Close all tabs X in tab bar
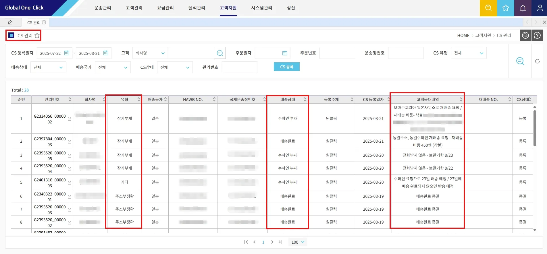547x254 pixels. [x=544, y=22]
